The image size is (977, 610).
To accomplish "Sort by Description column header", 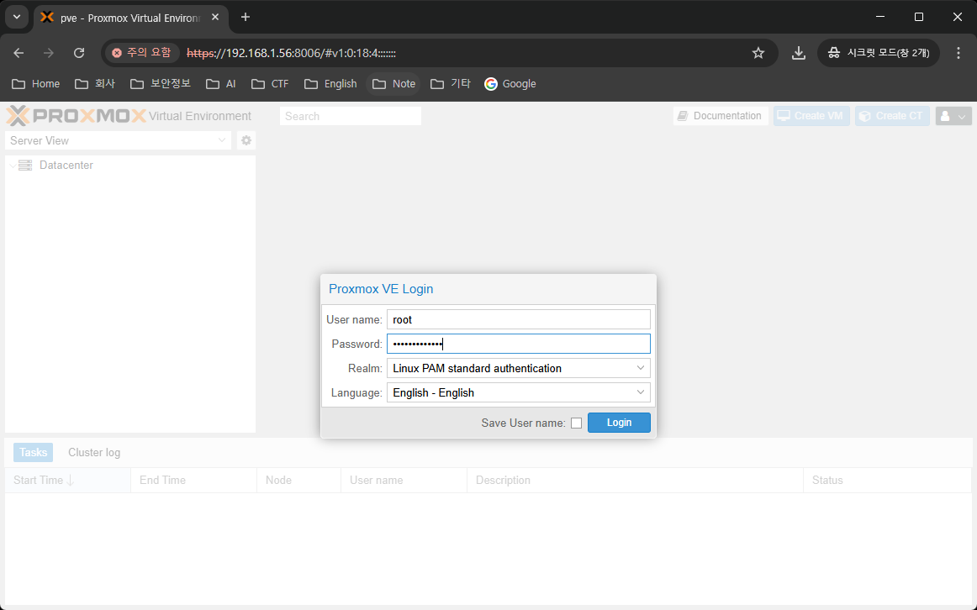I will [x=635, y=481].
